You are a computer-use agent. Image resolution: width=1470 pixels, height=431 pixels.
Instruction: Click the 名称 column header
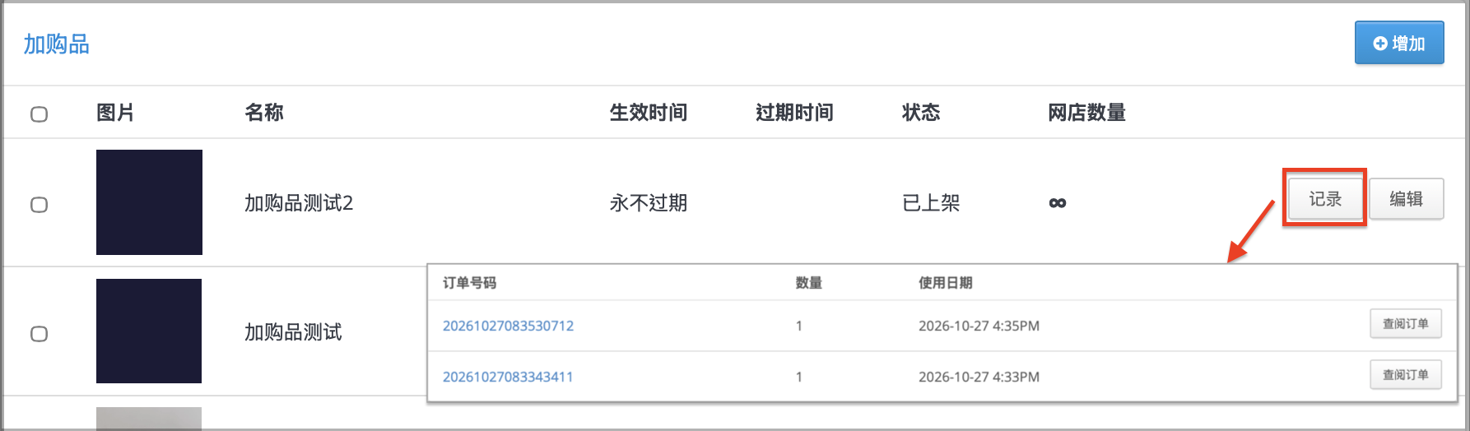(264, 113)
